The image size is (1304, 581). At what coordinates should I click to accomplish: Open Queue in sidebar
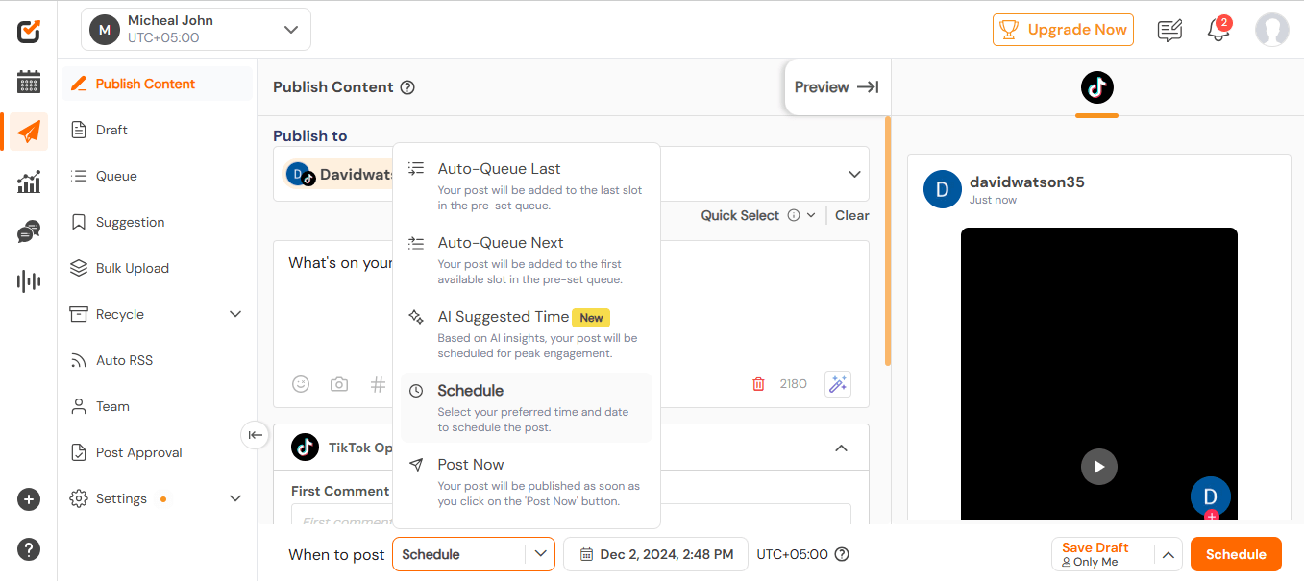(x=158, y=176)
